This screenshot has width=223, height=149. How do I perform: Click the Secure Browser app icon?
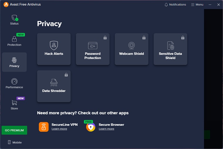(x=91, y=127)
